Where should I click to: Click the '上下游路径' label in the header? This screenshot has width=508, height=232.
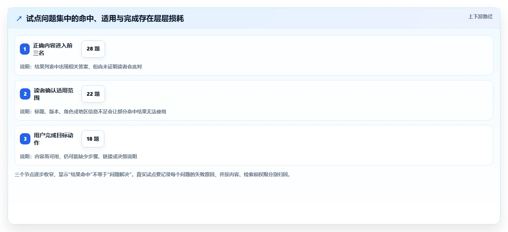click(x=480, y=17)
